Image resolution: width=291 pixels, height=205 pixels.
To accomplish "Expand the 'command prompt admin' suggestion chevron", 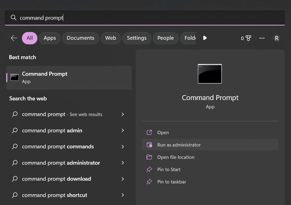I will coord(123,131).
